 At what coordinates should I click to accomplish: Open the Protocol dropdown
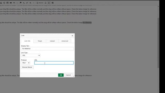pyautogui.click(x=26, y=63)
